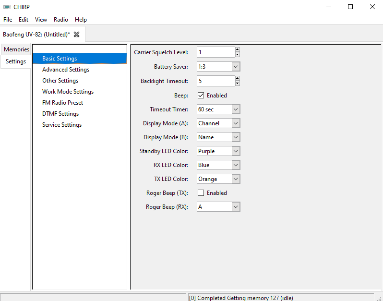This screenshot has width=383, height=301.
Task: Select Basic Settings in the list
Action: (80, 59)
